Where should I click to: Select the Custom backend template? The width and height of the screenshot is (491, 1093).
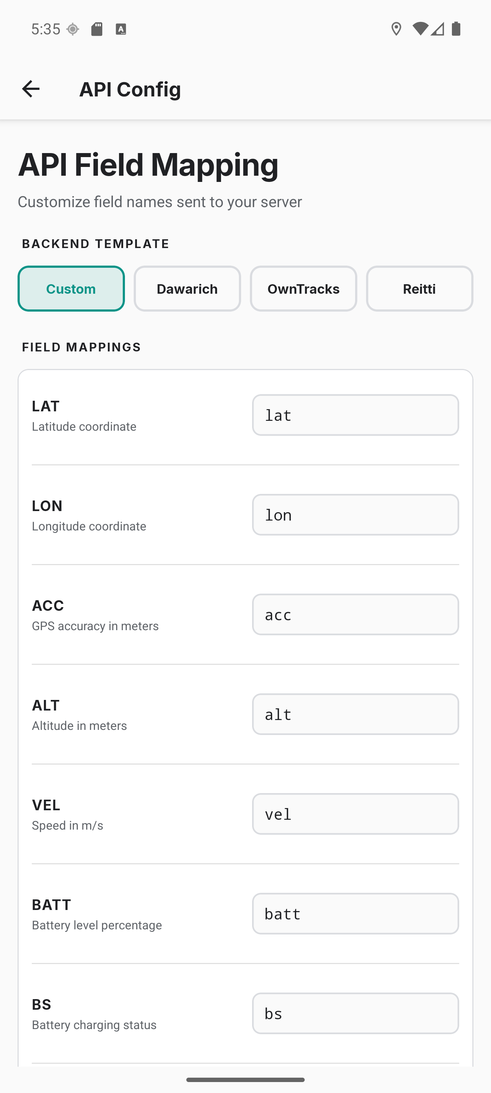[x=71, y=289]
